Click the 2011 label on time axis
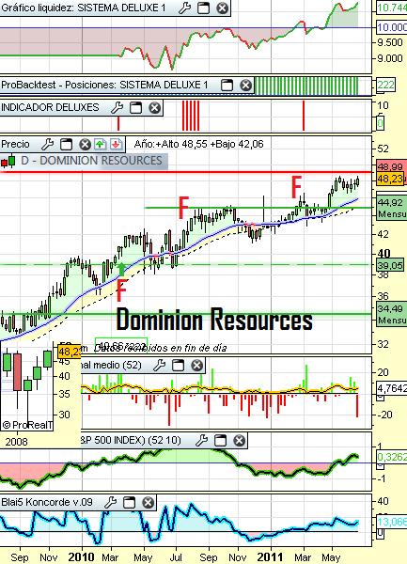Viewport: 407px width, 564px height. pos(270,557)
